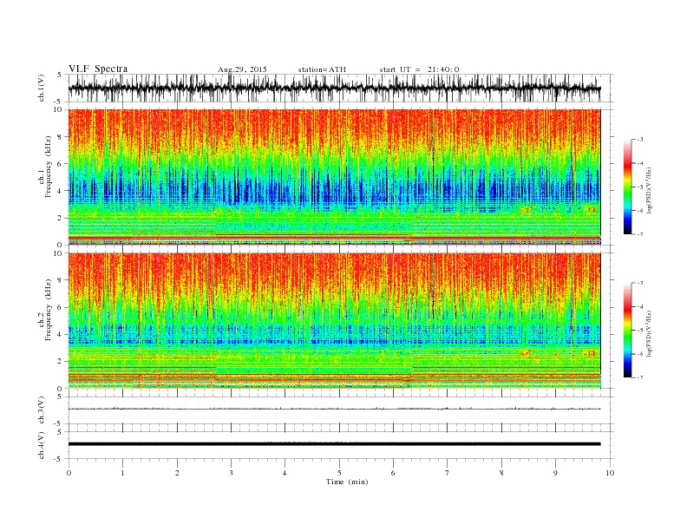Image resolution: width=687 pixels, height=531 pixels.
Task: Click the ch.1 voltage waveform trace
Action: point(334,88)
